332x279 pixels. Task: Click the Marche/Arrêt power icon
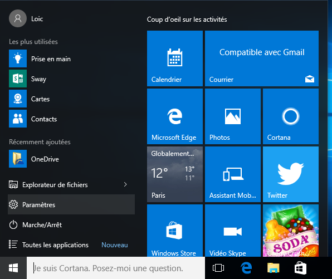pyautogui.click(x=13, y=224)
